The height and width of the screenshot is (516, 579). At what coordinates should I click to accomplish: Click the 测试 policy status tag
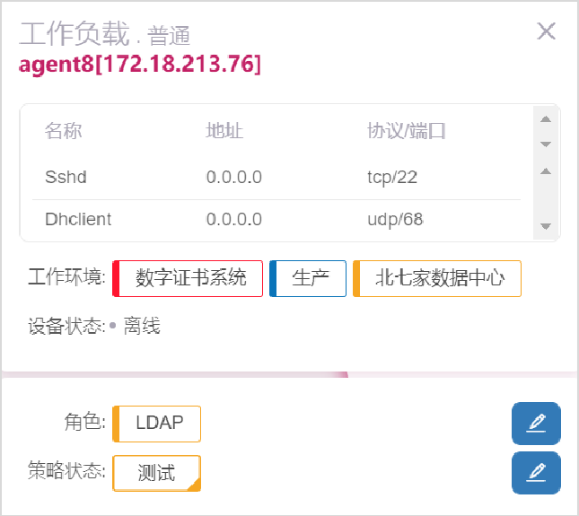(x=156, y=473)
